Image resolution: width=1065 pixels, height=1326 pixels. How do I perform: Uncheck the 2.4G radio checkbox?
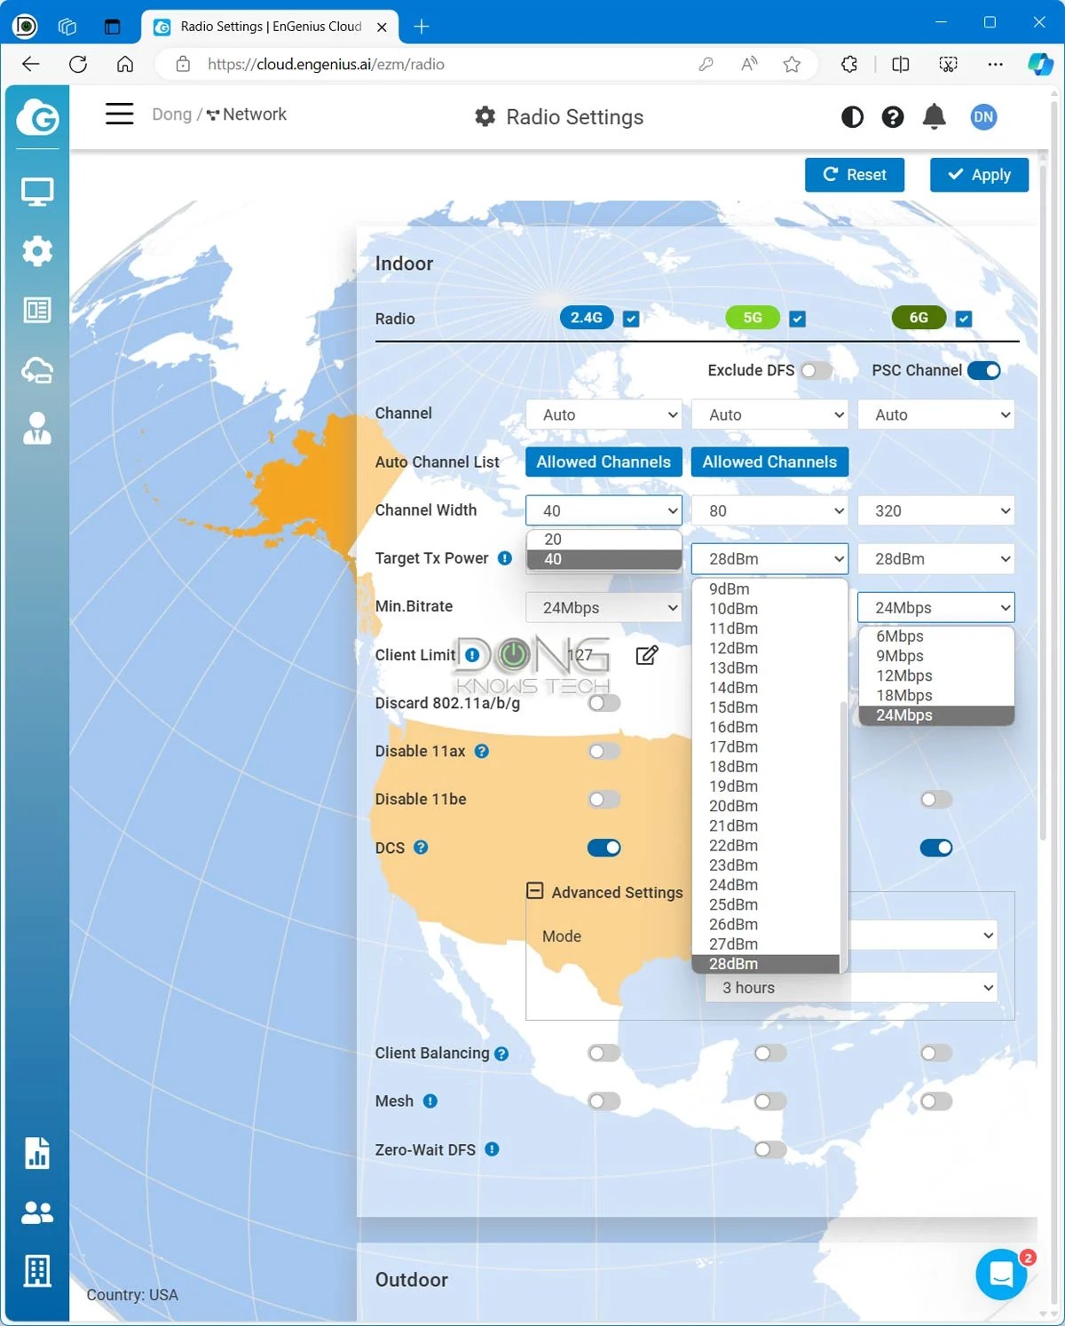[x=631, y=319]
